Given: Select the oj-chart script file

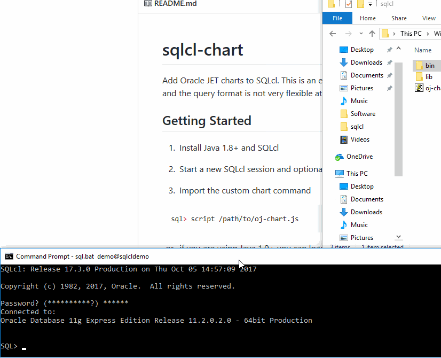Looking at the screenshot, I should click(x=428, y=88).
